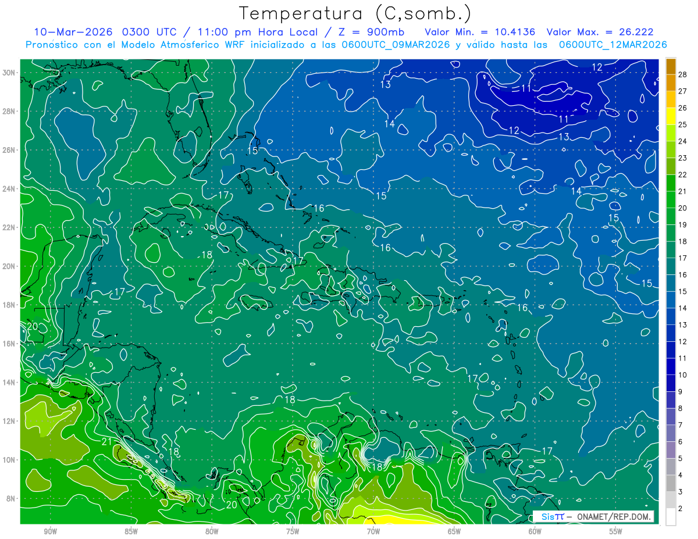698x539 pixels.
Task: Click the 2 value on the color scale
Action: [x=681, y=508]
